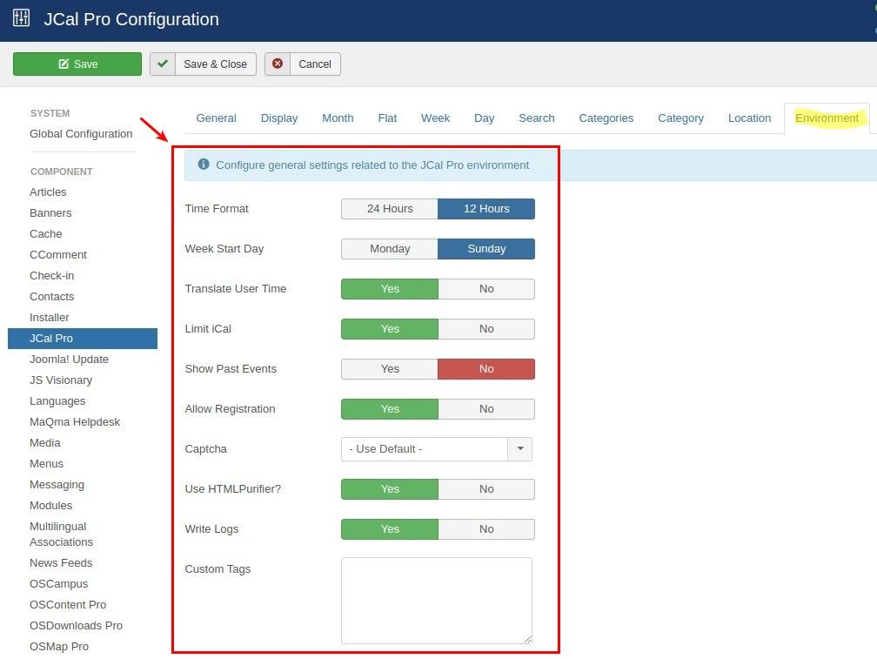Click the Cancel button label

pyautogui.click(x=315, y=64)
